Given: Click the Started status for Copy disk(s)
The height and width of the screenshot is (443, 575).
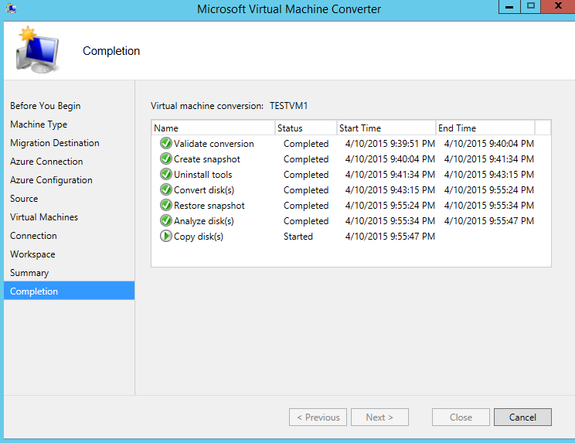Looking at the screenshot, I should coord(298,237).
